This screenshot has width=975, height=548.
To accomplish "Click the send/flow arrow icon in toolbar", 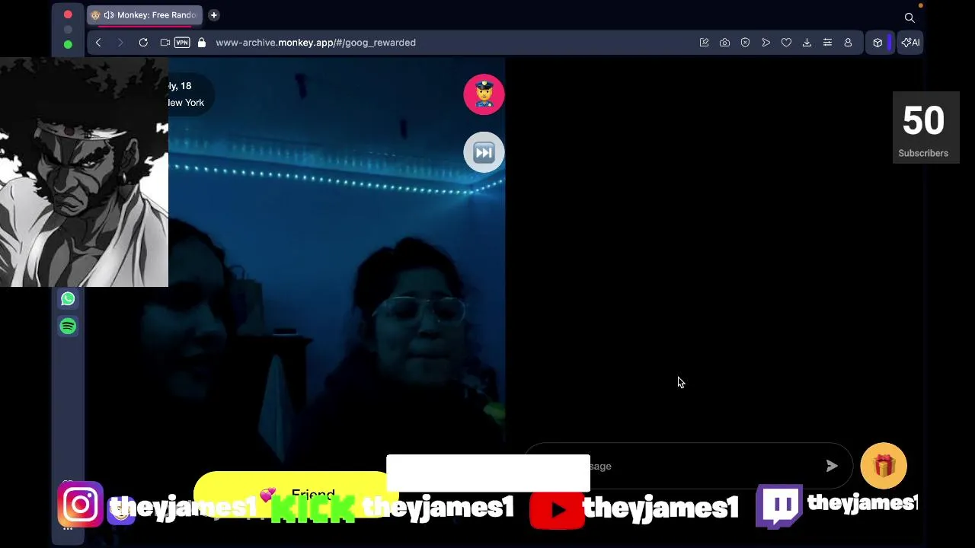I will (x=766, y=43).
